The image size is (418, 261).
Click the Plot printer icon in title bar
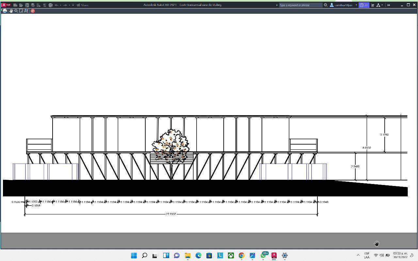(50, 5)
